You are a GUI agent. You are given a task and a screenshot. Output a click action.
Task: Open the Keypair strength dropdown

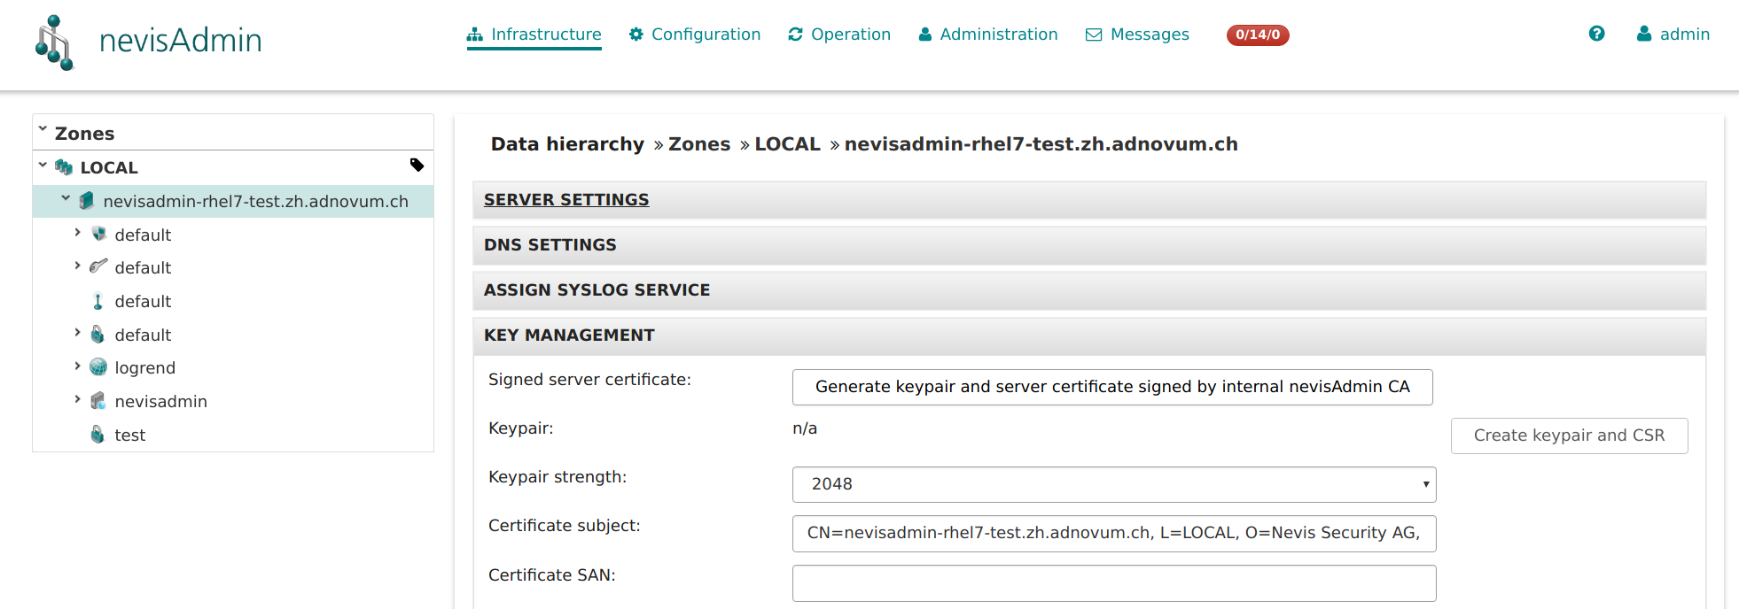[x=1114, y=484]
